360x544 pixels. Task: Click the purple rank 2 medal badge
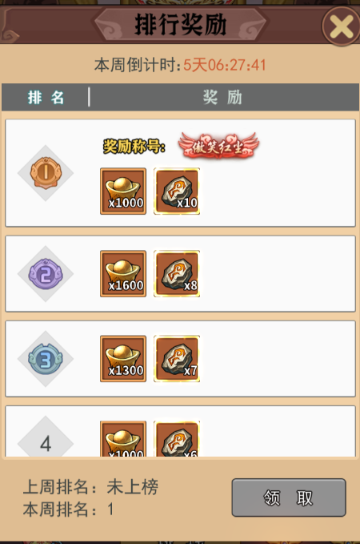[46, 274]
